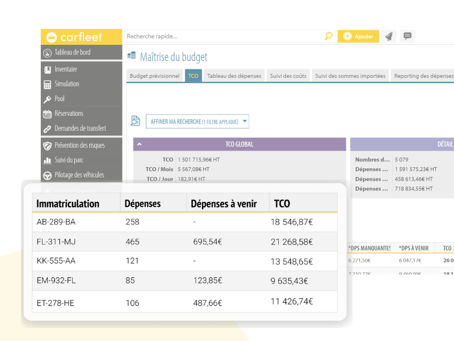Collapse the TCO Global panel
This screenshot has height=341, width=454.
(x=140, y=144)
